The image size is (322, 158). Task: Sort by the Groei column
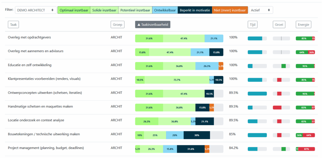click(279, 25)
